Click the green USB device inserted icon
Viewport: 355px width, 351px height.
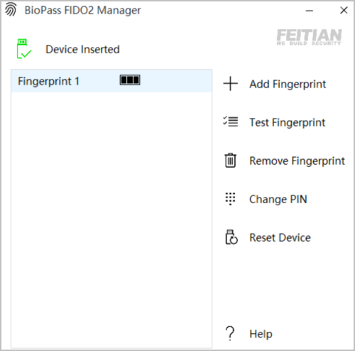point(24,49)
